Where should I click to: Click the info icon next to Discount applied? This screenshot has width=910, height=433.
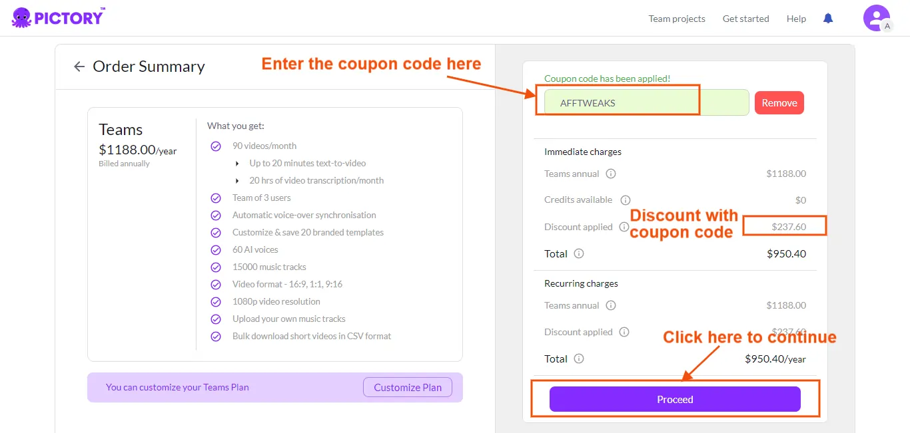pyautogui.click(x=624, y=227)
